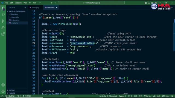This screenshot has height=98, width=175.
Task: Toggle the secondary side bar layout
Action: [152, 3]
